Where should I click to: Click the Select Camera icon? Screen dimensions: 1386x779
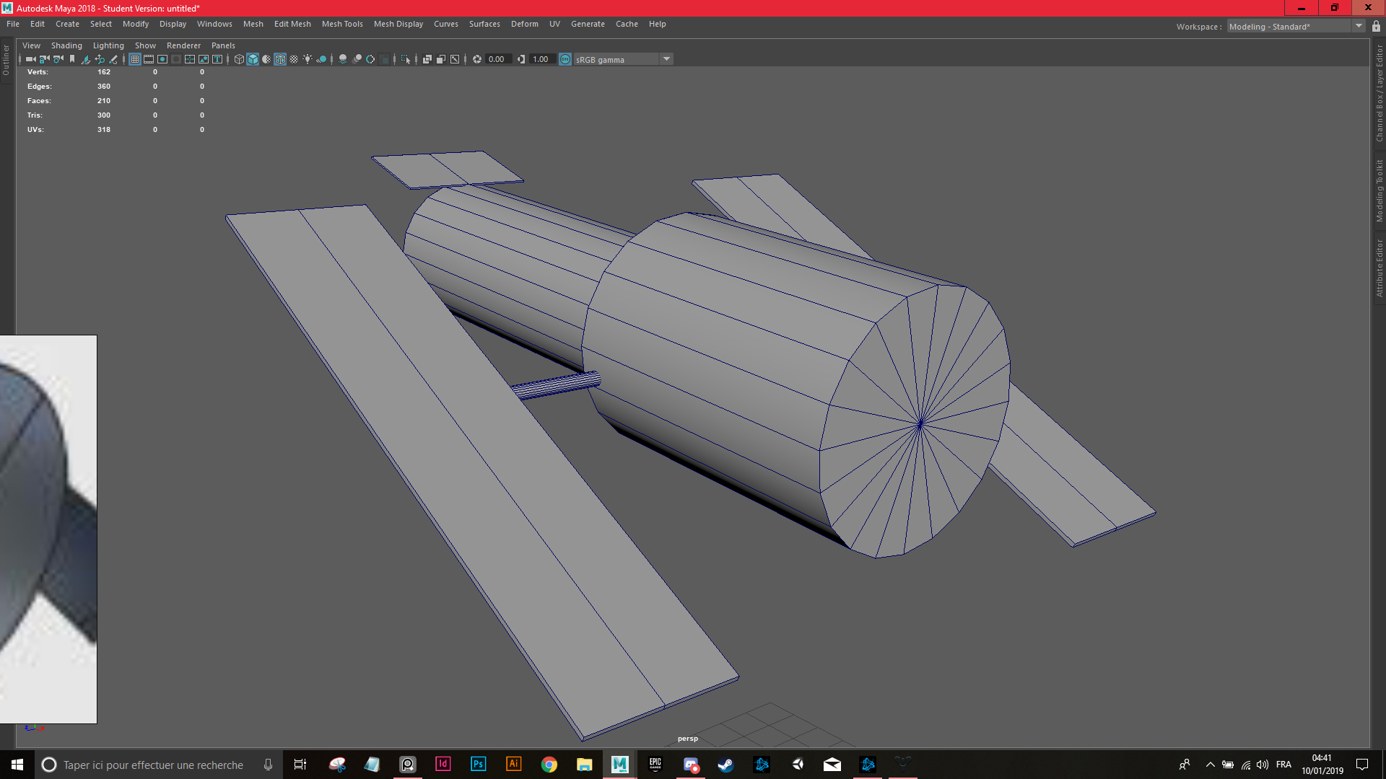30,59
